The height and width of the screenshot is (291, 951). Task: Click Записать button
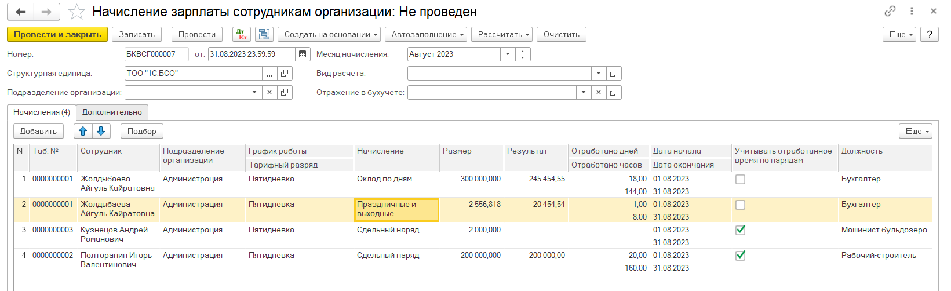(137, 35)
